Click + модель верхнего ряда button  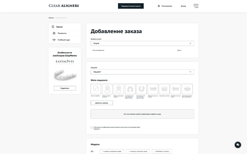(112, 151)
